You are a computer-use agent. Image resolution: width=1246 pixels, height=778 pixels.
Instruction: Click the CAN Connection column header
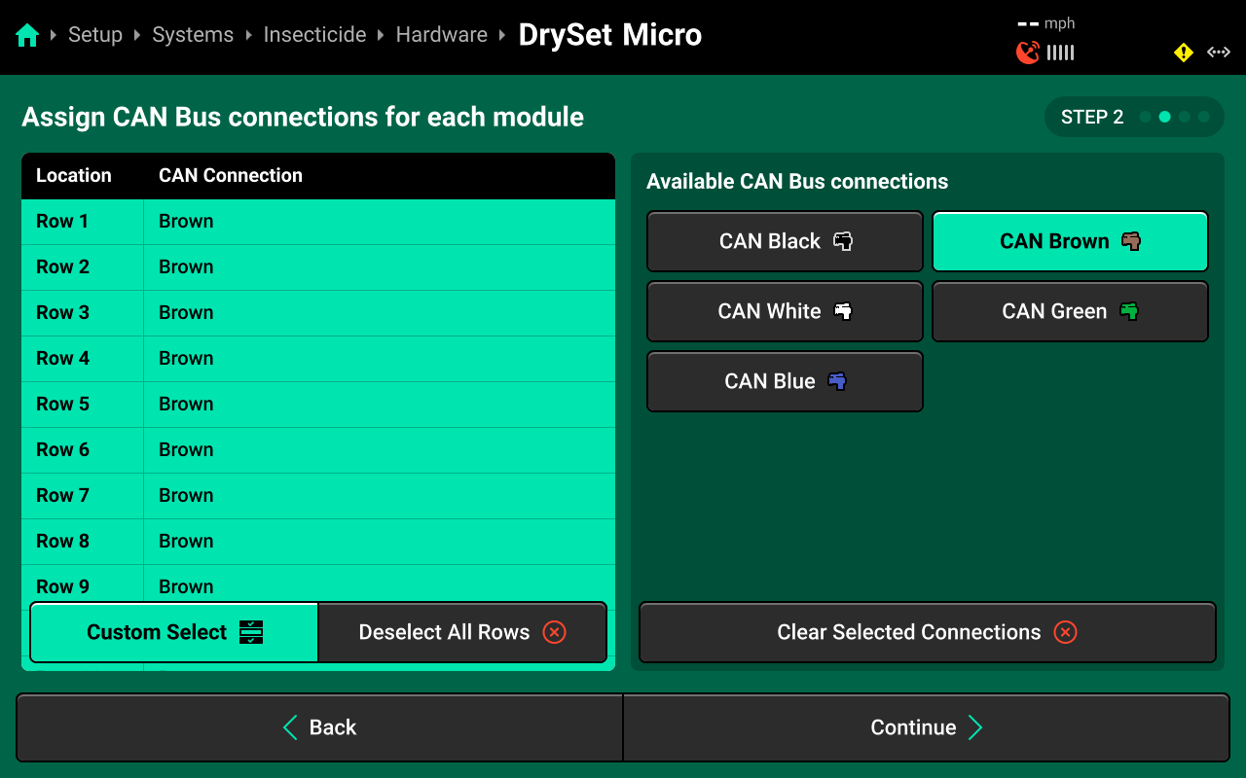click(x=231, y=176)
